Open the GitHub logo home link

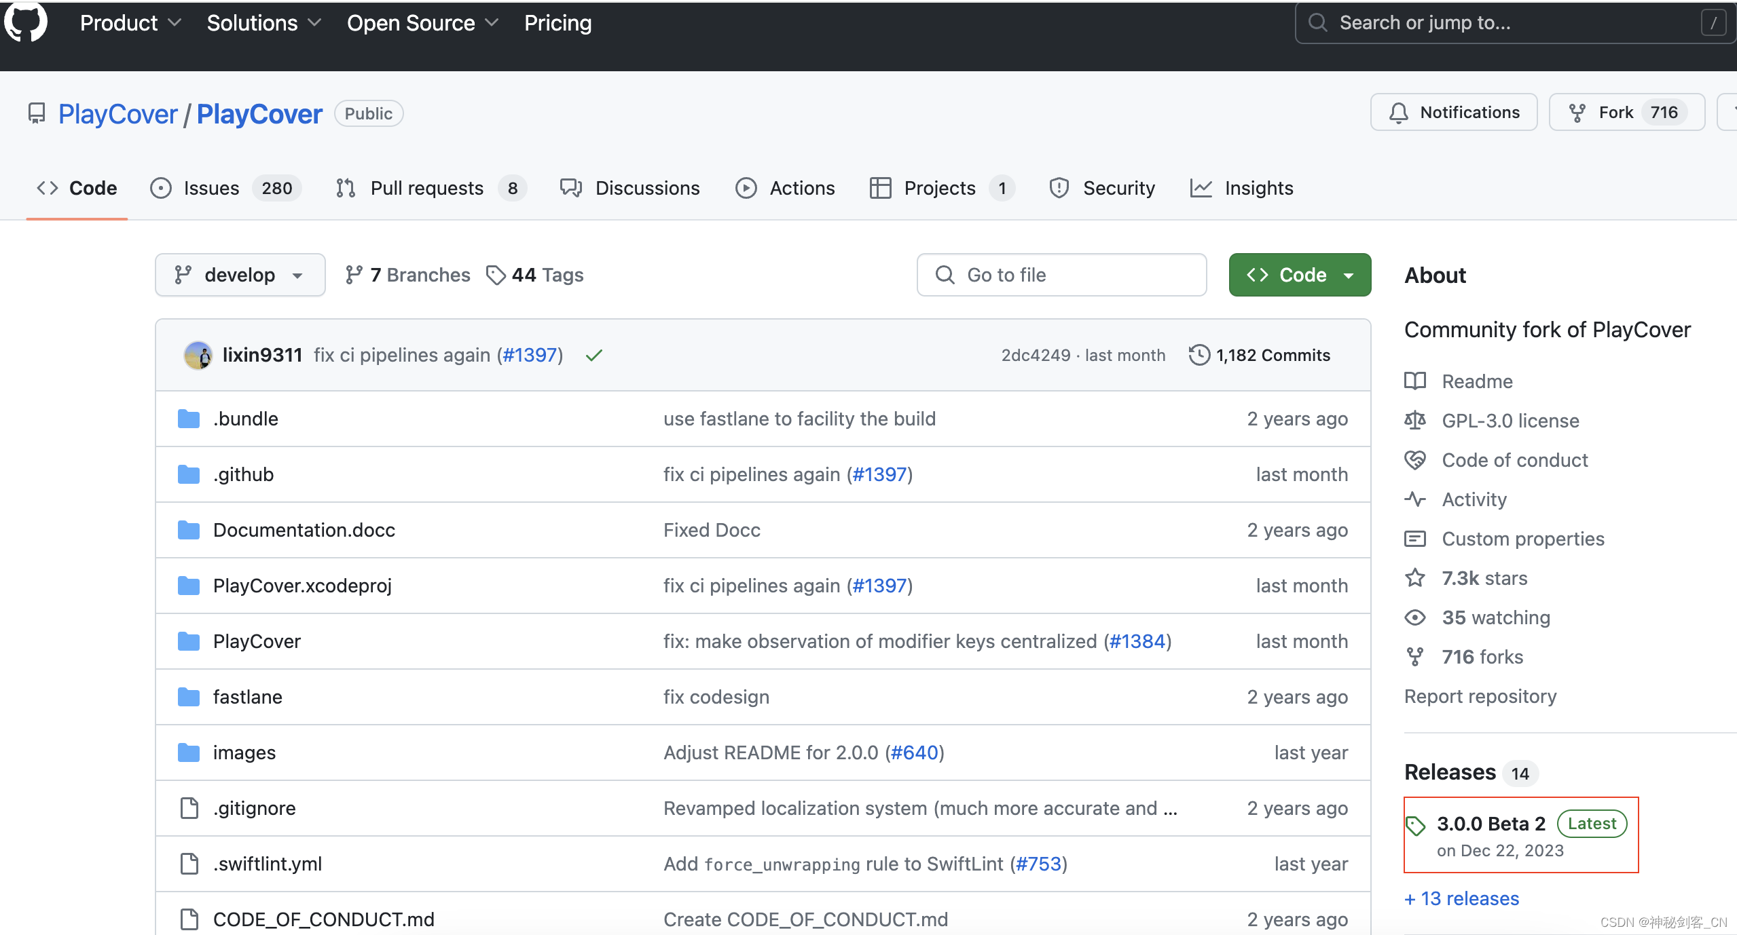point(26,22)
